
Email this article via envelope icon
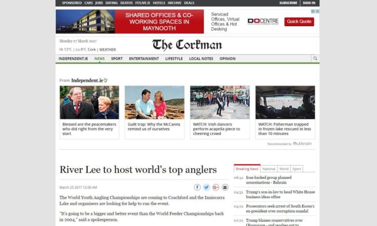225,187
